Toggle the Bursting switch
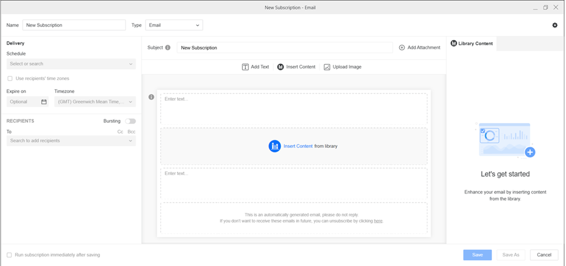Screen dimensions: 566x266 130,121
